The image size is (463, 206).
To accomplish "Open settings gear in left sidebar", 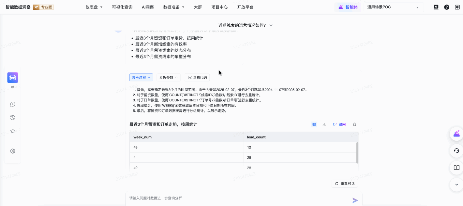I will tap(13, 151).
